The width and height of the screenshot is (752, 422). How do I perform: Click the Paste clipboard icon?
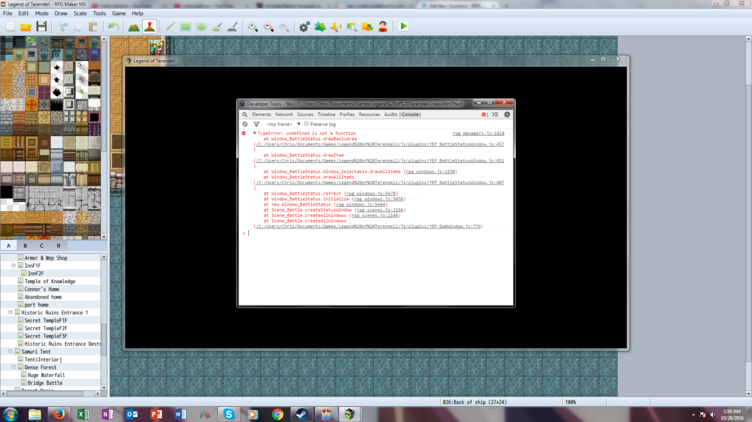coord(93,26)
